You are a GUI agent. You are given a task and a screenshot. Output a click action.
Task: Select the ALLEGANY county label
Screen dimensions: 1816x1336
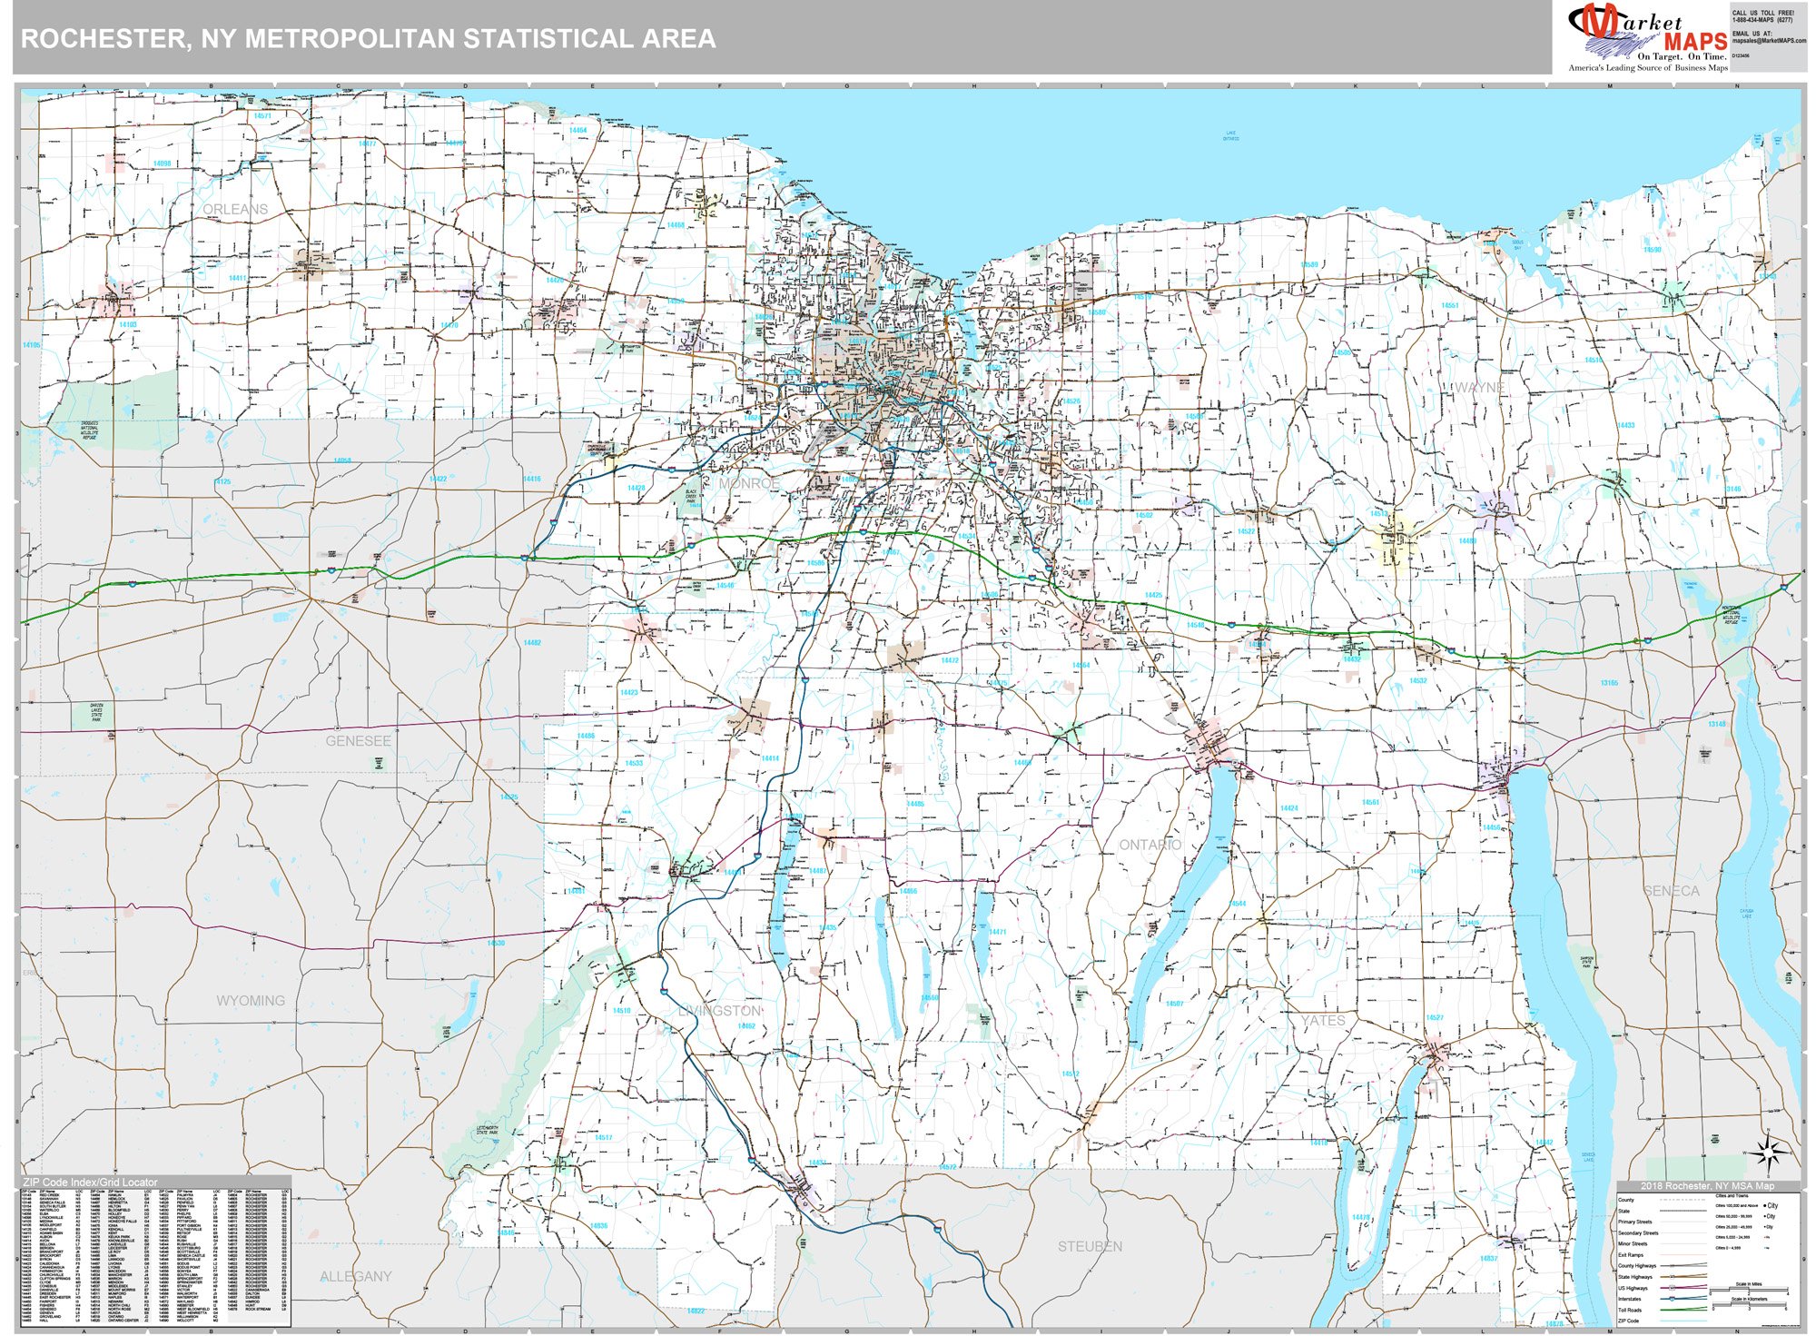pyautogui.click(x=356, y=1277)
